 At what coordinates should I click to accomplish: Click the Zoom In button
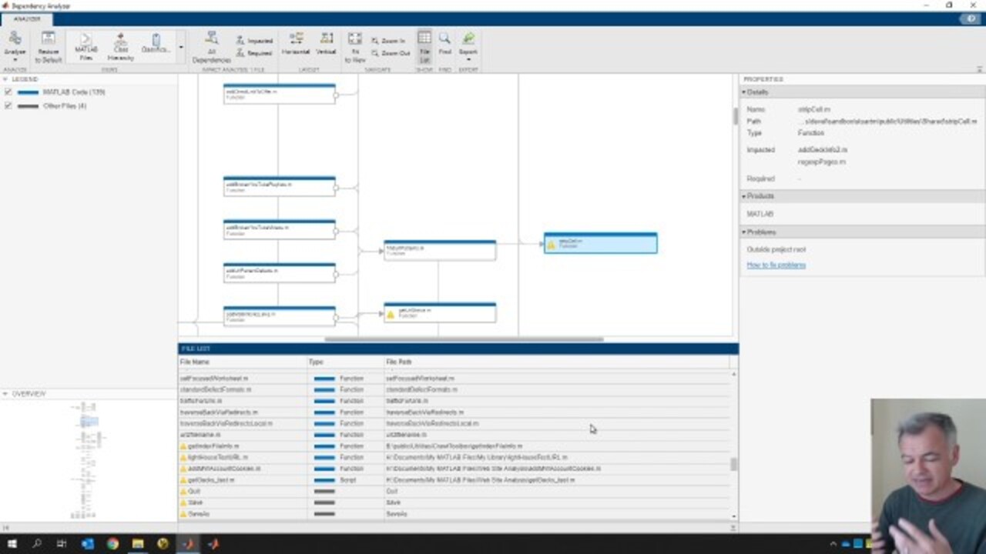[x=387, y=41]
